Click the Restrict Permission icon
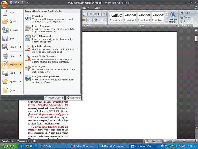The image size is (198, 149). point(28,48)
